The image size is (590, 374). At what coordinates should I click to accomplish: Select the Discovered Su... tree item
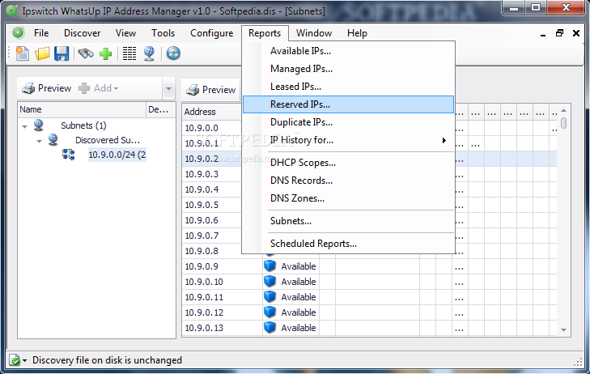pyautogui.click(x=108, y=140)
